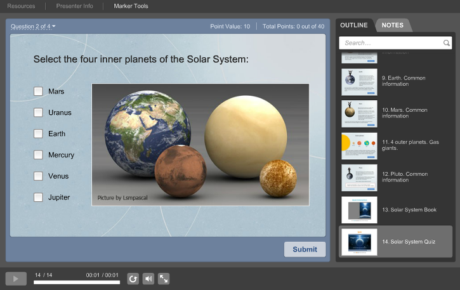Click the replay slide icon

coord(133,279)
